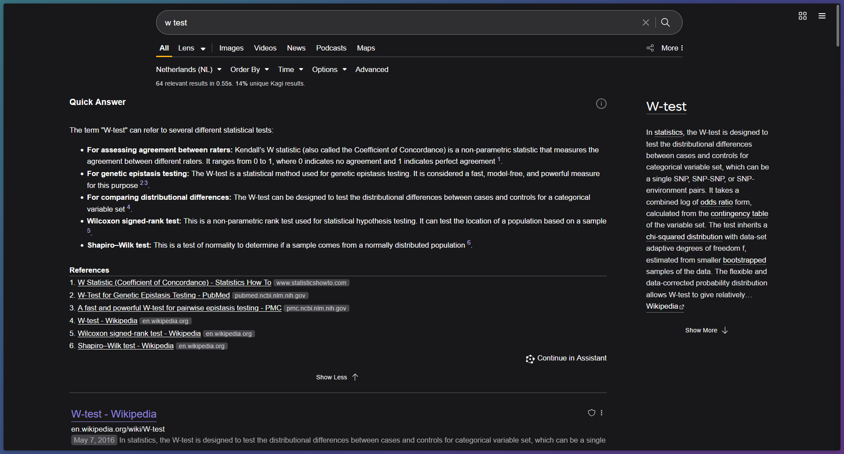
Task: Click the Advanced search link
Action: tap(371, 69)
